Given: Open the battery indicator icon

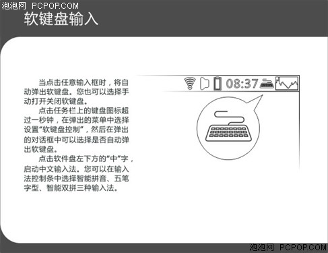Looking at the screenshot, I should [x=218, y=84].
